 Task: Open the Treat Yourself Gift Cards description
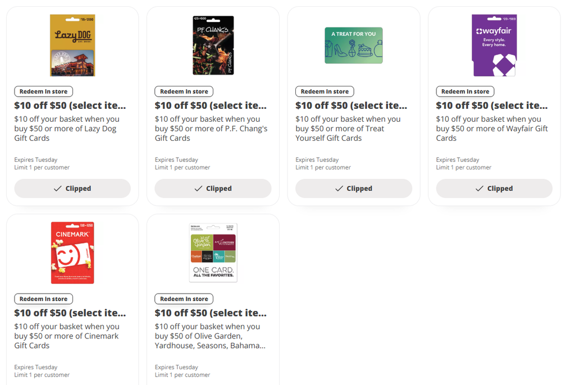[x=348, y=129]
